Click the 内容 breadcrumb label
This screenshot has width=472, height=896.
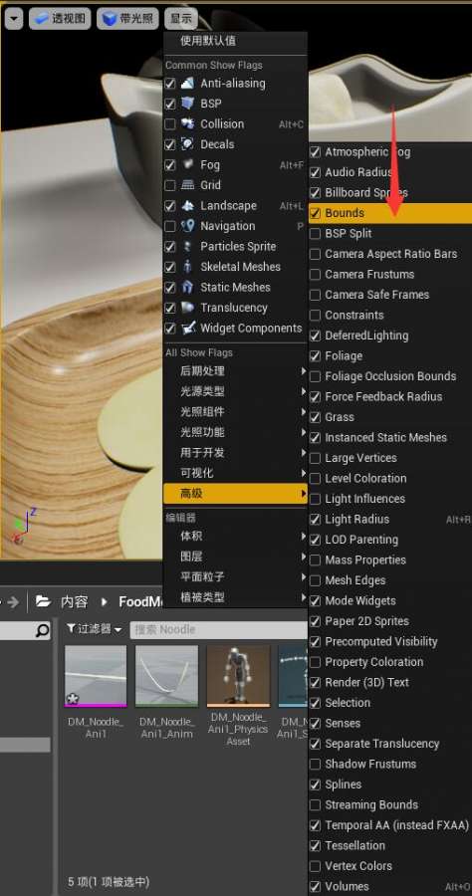(75, 601)
